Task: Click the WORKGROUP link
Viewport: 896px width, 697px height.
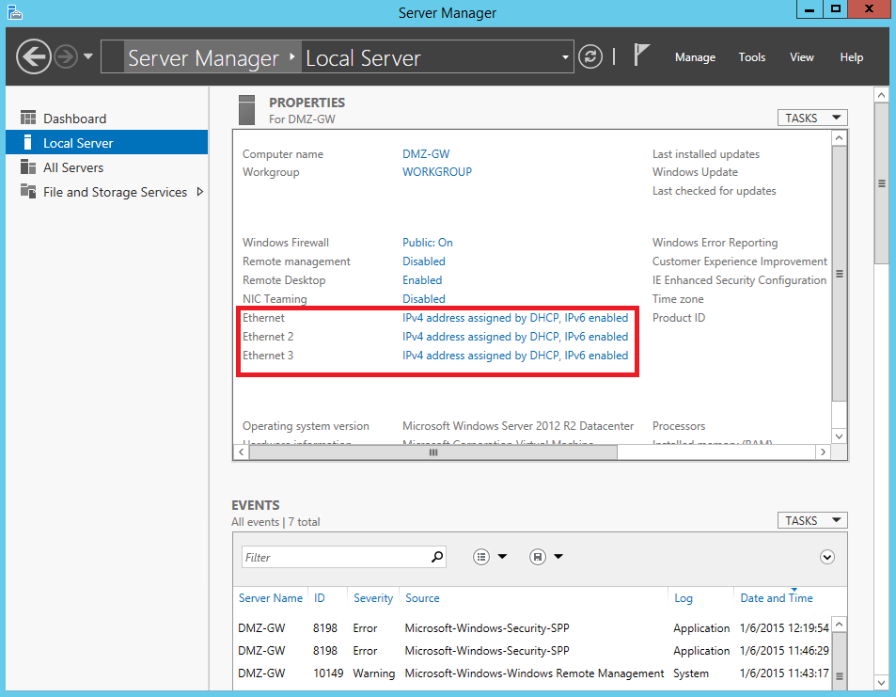Action: pyautogui.click(x=435, y=171)
